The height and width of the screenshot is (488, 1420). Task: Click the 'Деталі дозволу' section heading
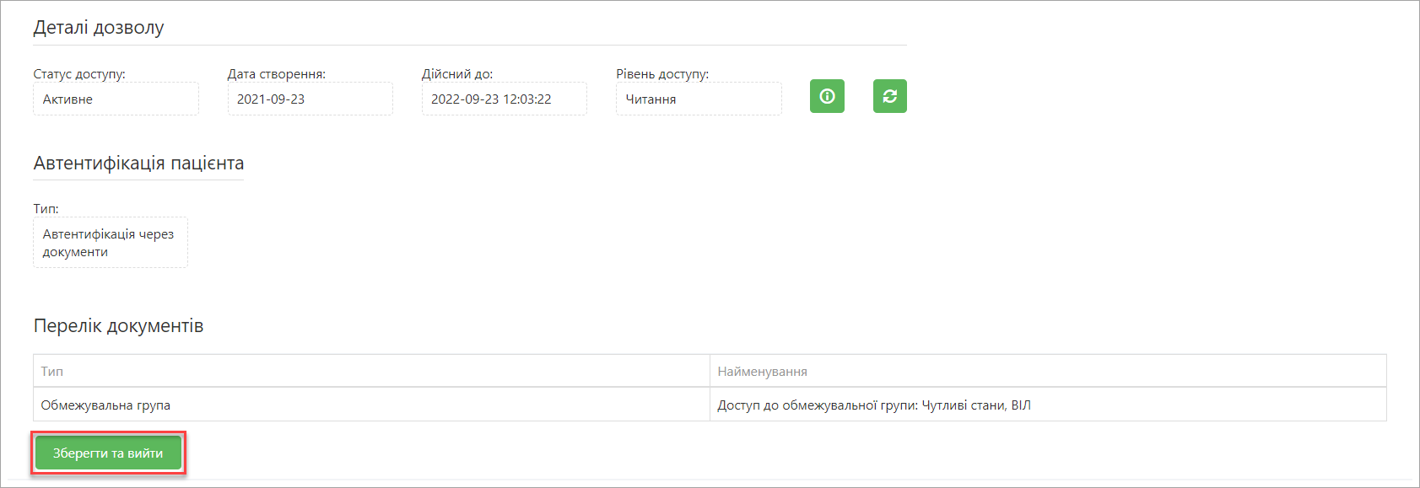99,28
